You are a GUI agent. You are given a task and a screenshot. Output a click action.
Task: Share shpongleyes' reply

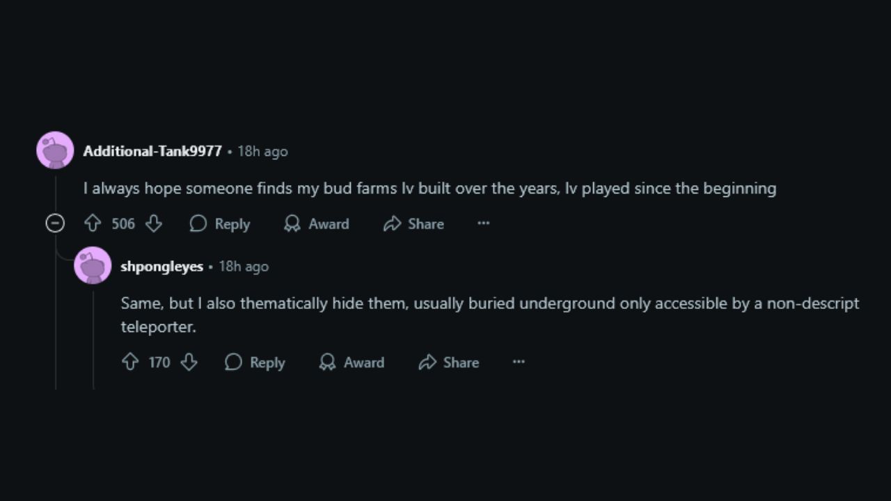coord(449,362)
